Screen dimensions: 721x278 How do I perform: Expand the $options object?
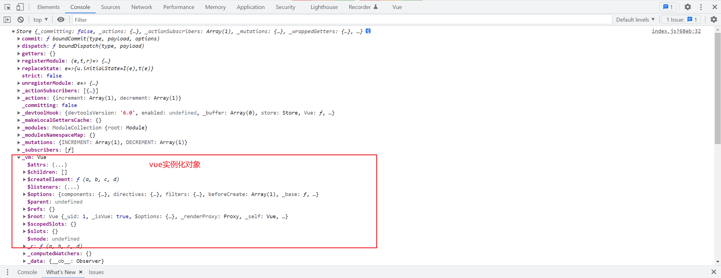[x=25, y=194]
